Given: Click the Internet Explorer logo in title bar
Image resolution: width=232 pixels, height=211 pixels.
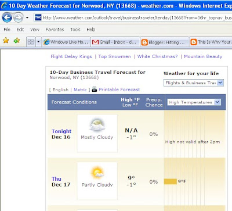Looking at the screenshot, I should 3,5.
